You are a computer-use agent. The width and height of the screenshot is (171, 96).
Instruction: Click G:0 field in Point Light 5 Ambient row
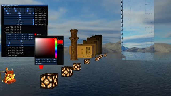17,34
